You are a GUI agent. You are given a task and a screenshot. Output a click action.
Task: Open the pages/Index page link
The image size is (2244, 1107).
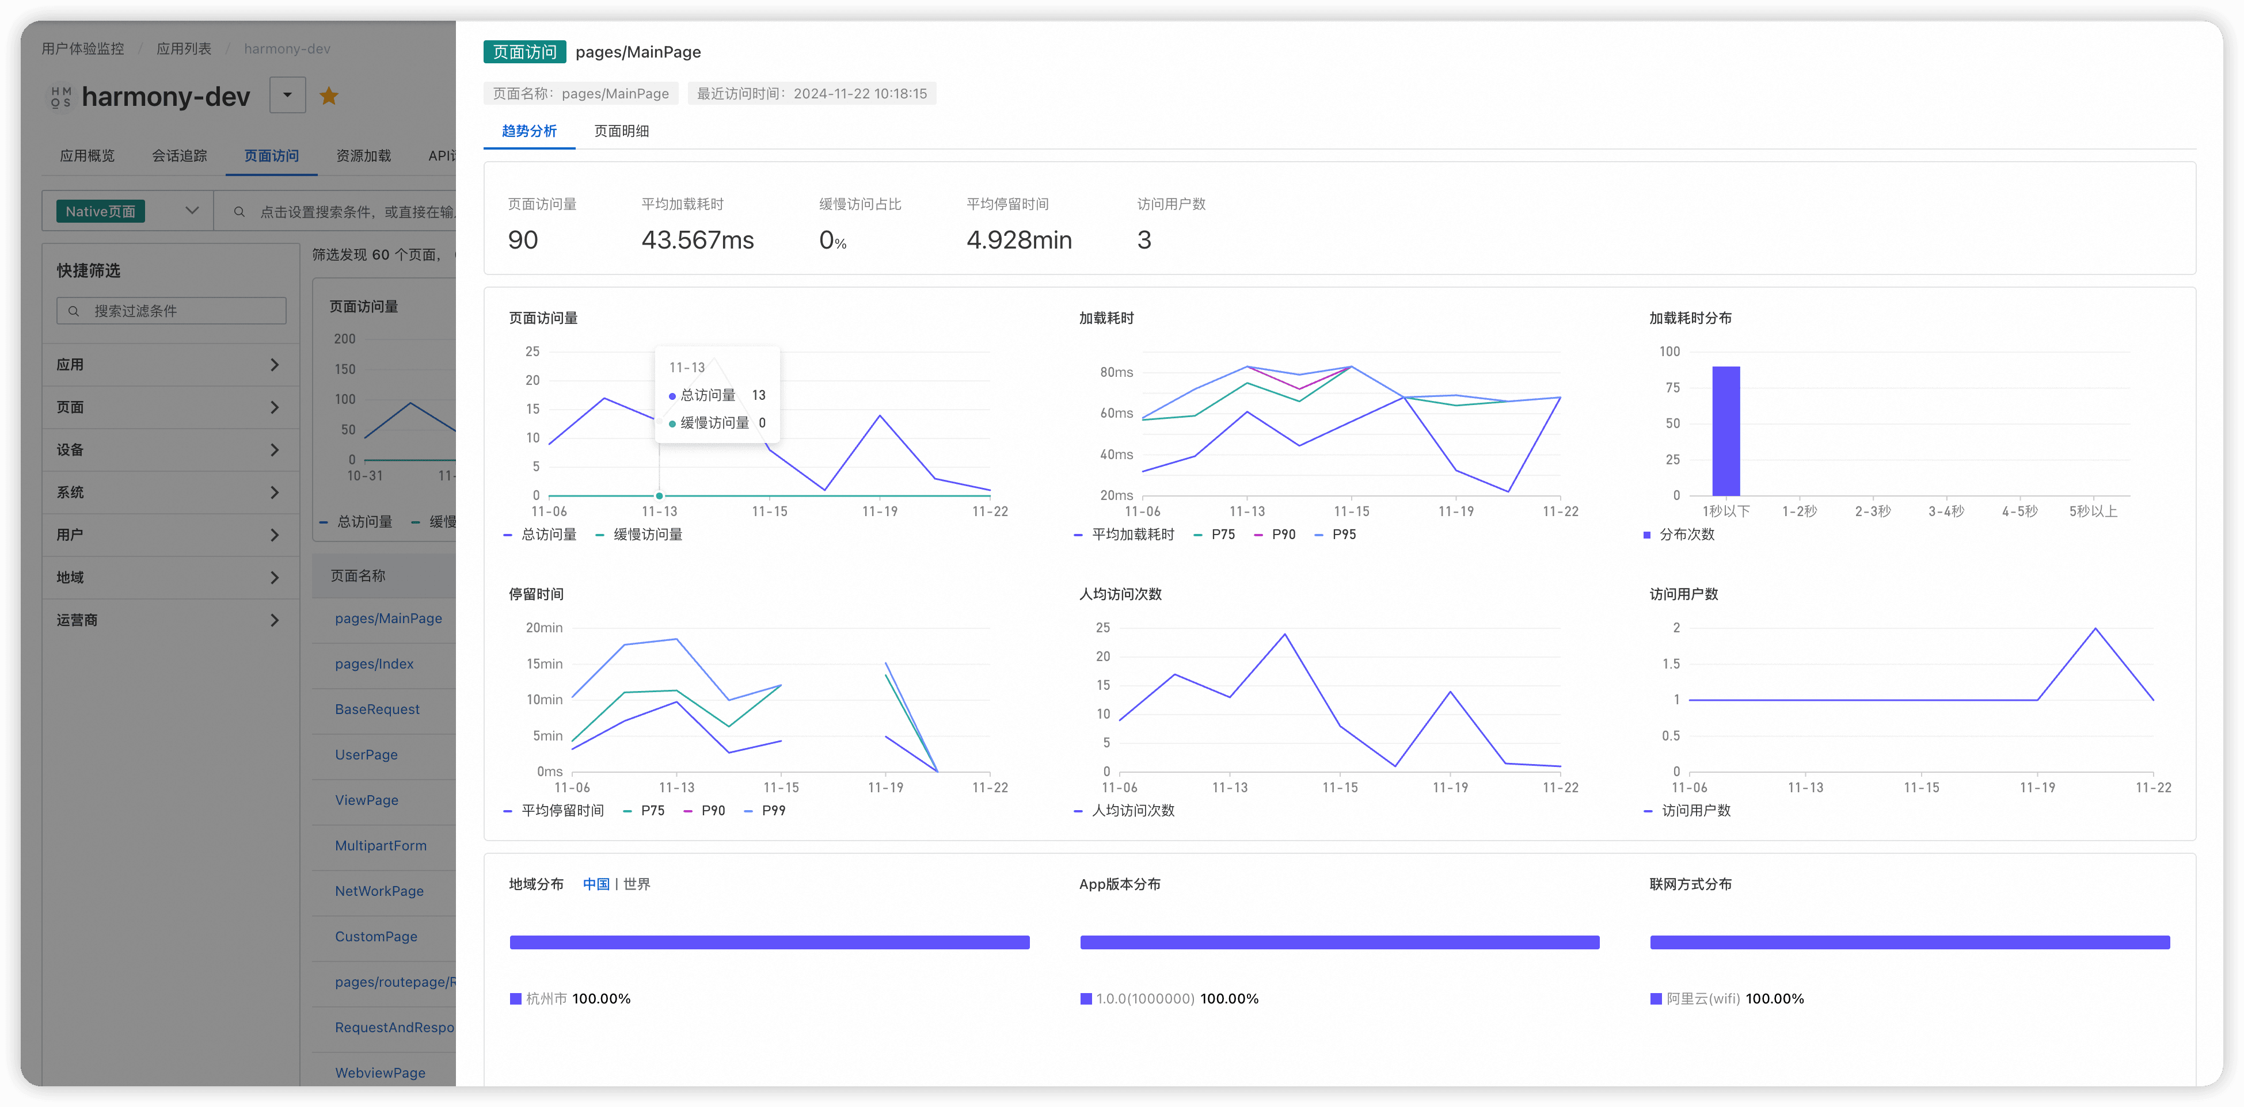click(x=375, y=663)
